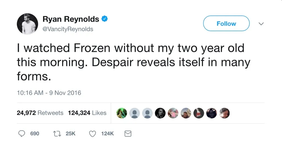
Task: Open the @VancityReynolds handle link
Action: point(68,29)
